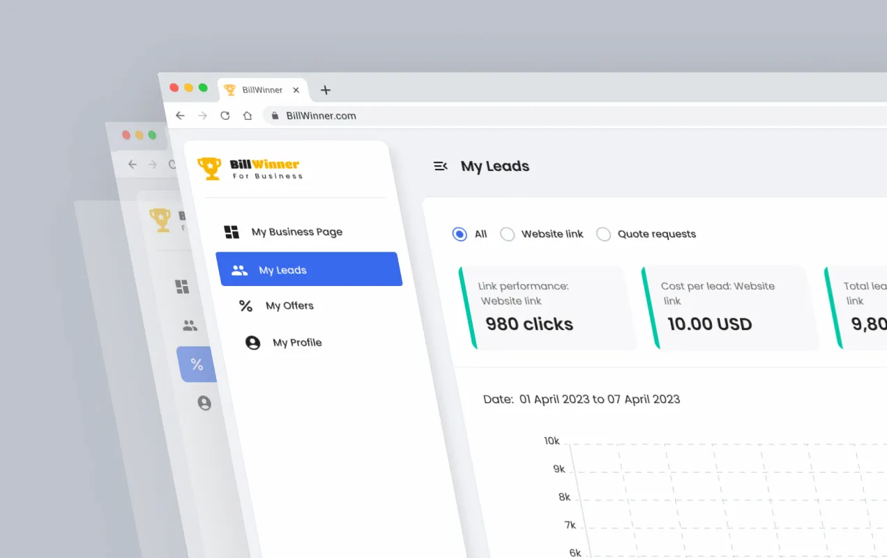Go to browser home via house icon

pyautogui.click(x=247, y=116)
